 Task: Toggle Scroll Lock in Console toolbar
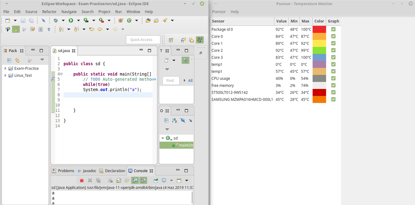(x=119, y=180)
